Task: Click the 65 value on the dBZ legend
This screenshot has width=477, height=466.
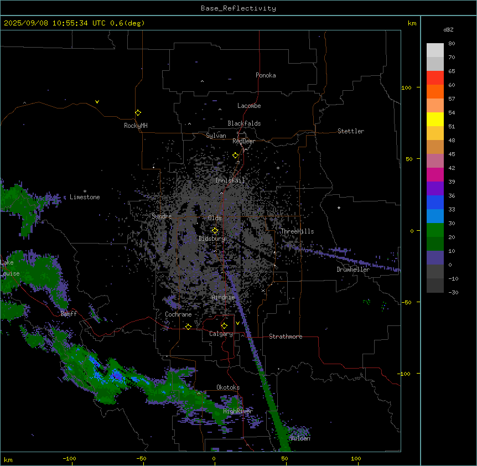Action: [x=452, y=71]
